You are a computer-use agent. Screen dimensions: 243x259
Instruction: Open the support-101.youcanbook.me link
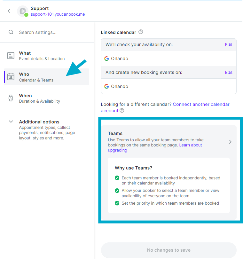pos(58,14)
